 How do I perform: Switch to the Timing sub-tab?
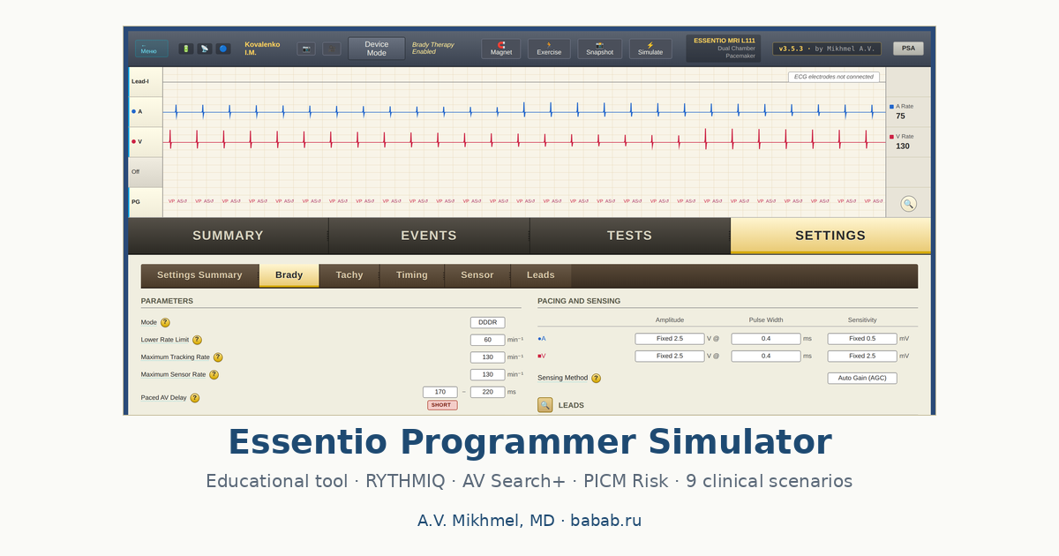412,275
